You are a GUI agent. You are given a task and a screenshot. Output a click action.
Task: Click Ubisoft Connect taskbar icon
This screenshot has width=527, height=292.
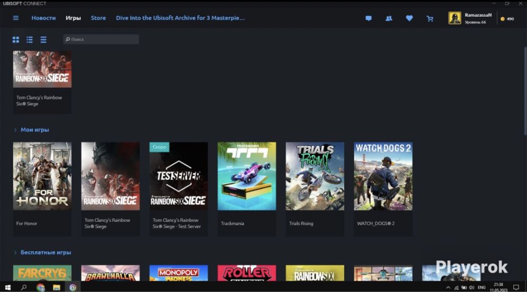coord(73,287)
